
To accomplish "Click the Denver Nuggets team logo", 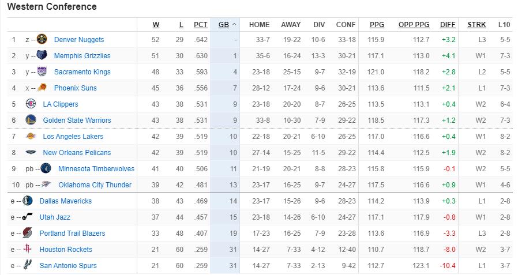I will click(x=42, y=39).
